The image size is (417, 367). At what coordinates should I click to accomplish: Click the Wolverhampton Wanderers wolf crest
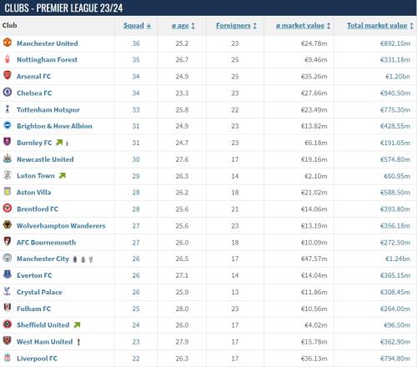click(8, 224)
